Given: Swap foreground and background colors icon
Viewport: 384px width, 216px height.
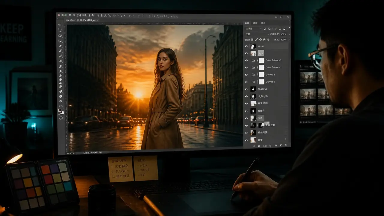Looking at the screenshot, I should tap(62, 106).
